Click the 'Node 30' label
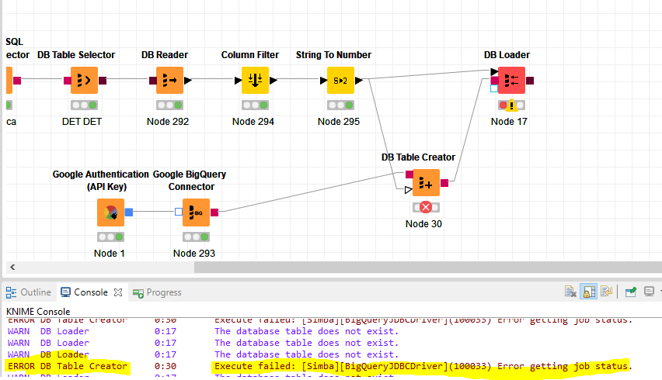The width and height of the screenshot is (662, 380). 423,224
